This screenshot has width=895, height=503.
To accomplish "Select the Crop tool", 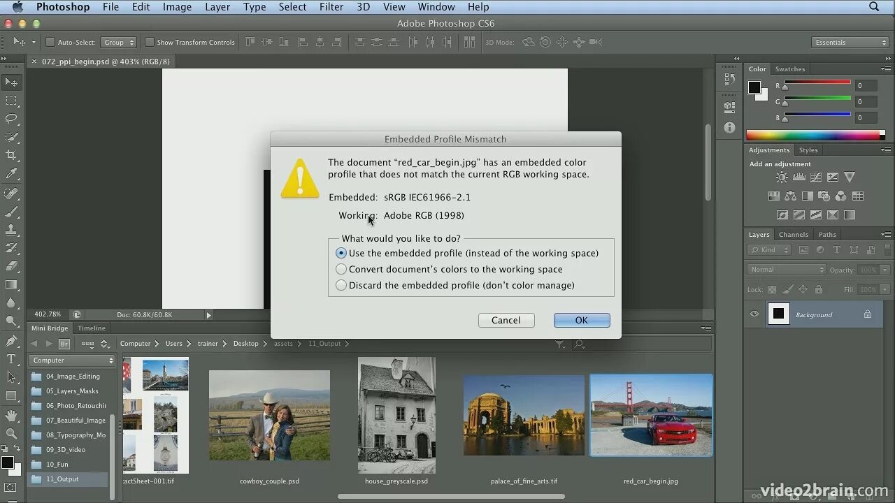I will coord(12,155).
